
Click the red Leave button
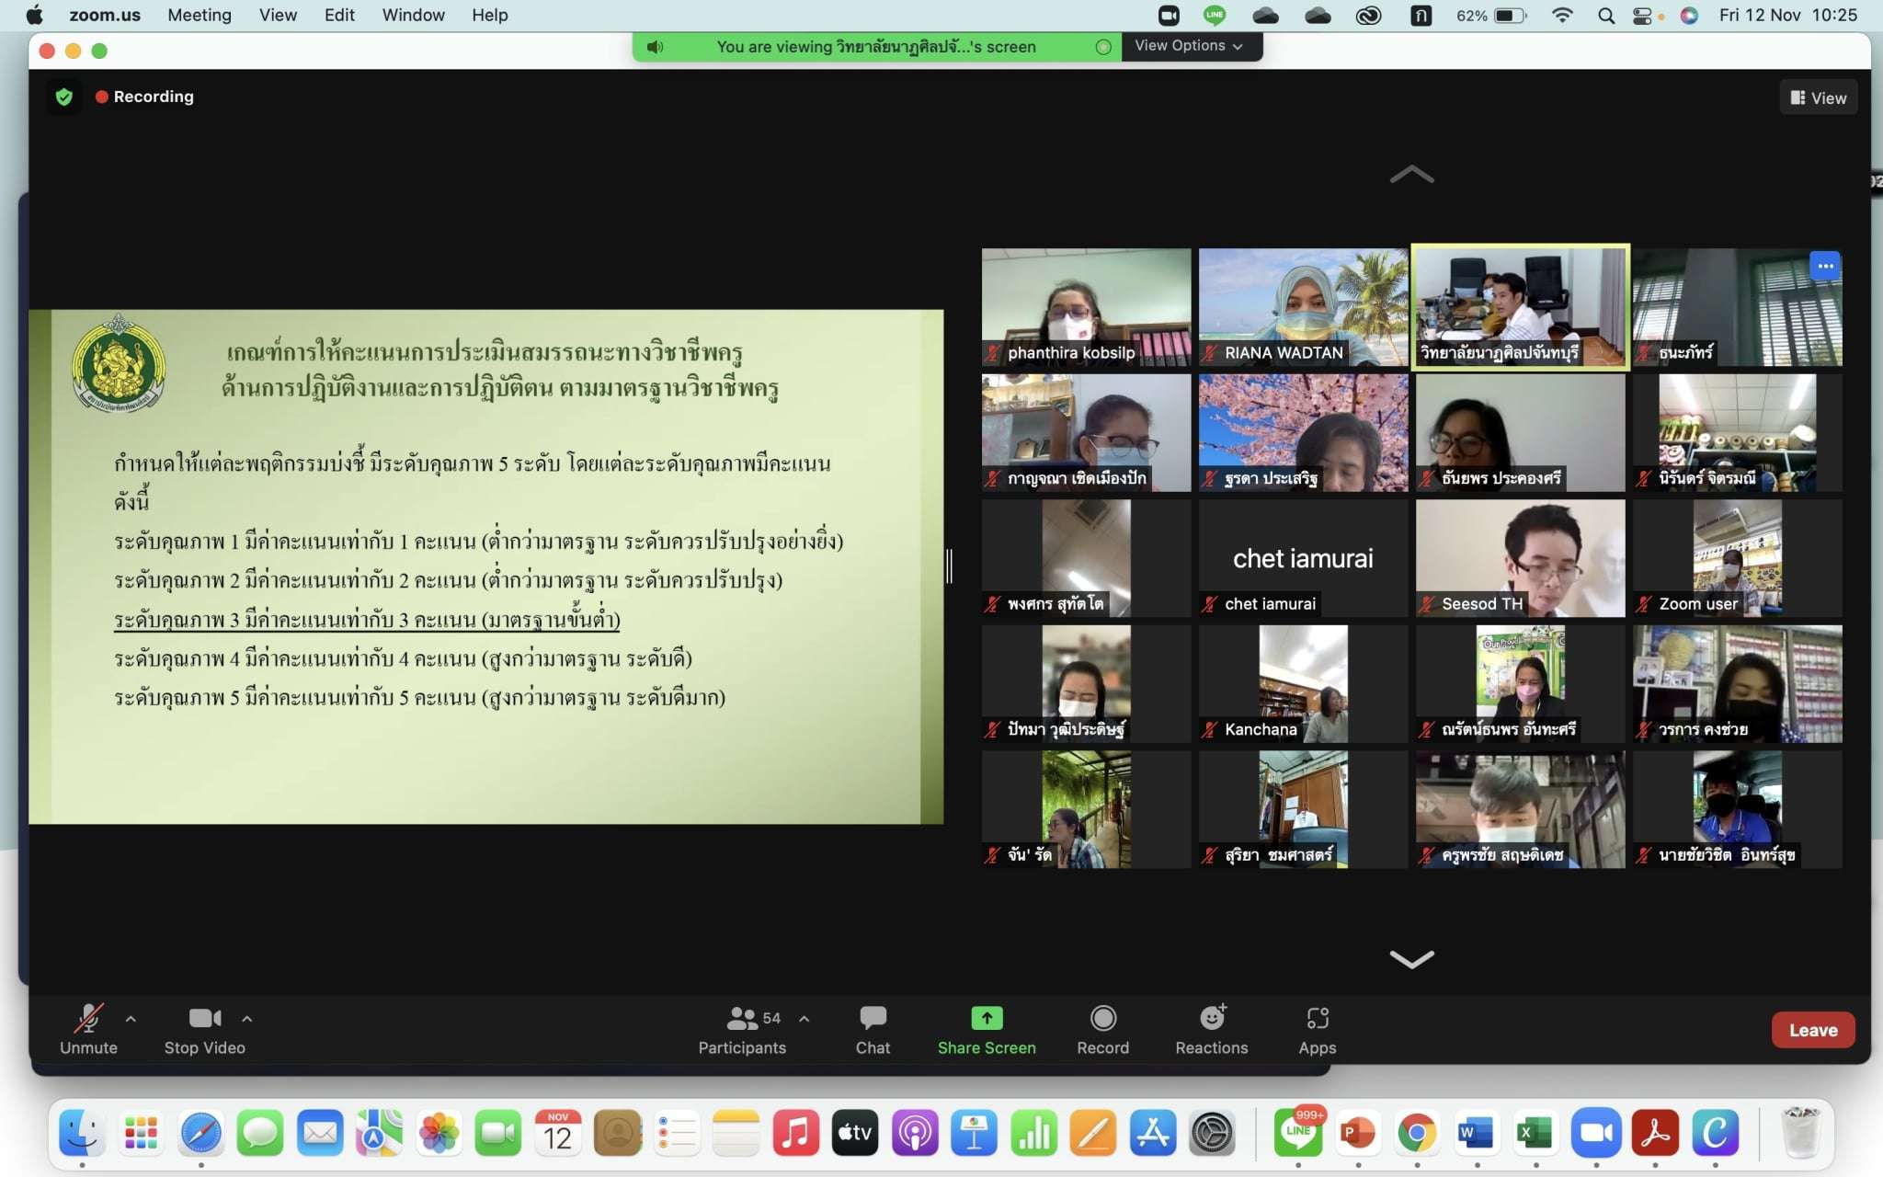point(1812,1030)
